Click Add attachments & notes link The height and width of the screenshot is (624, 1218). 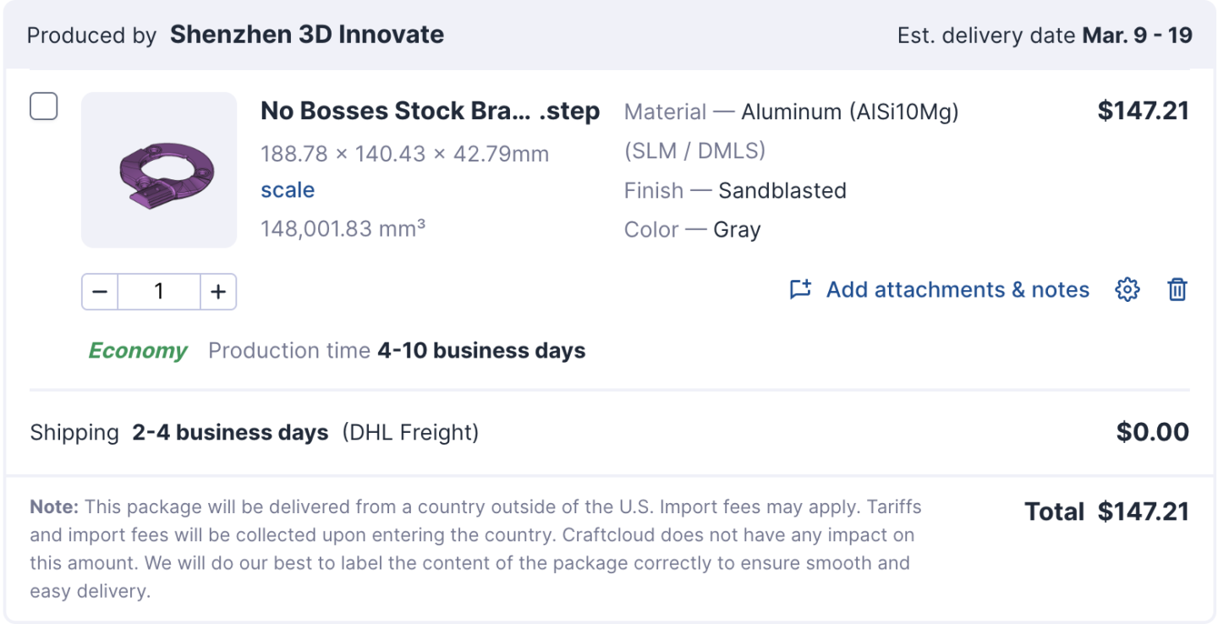[x=957, y=290]
